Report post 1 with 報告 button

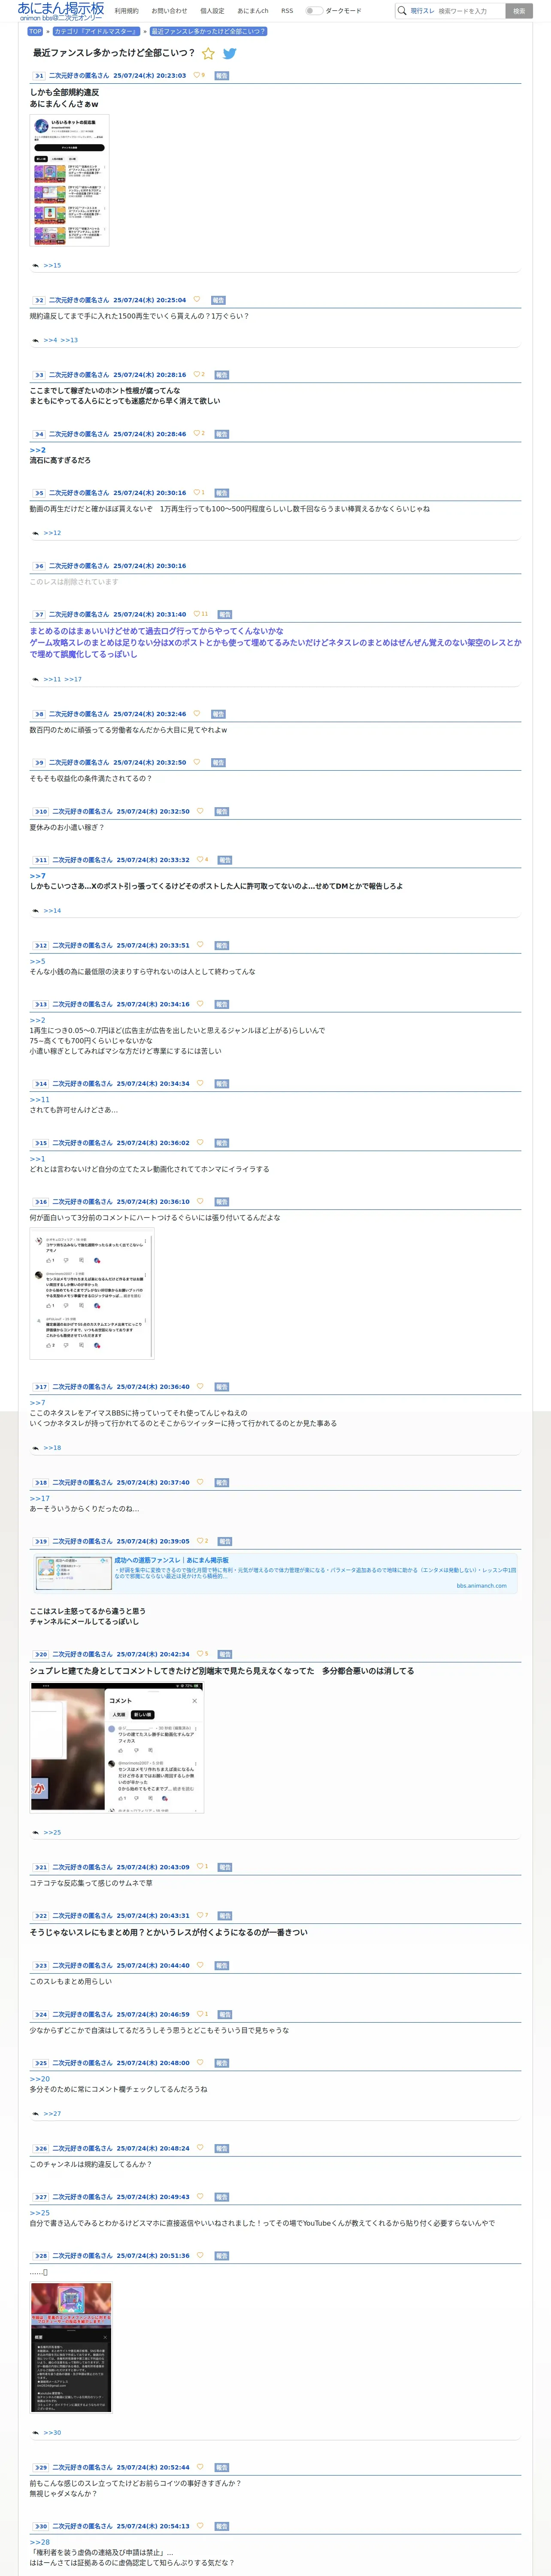click(x=222, y=76)
